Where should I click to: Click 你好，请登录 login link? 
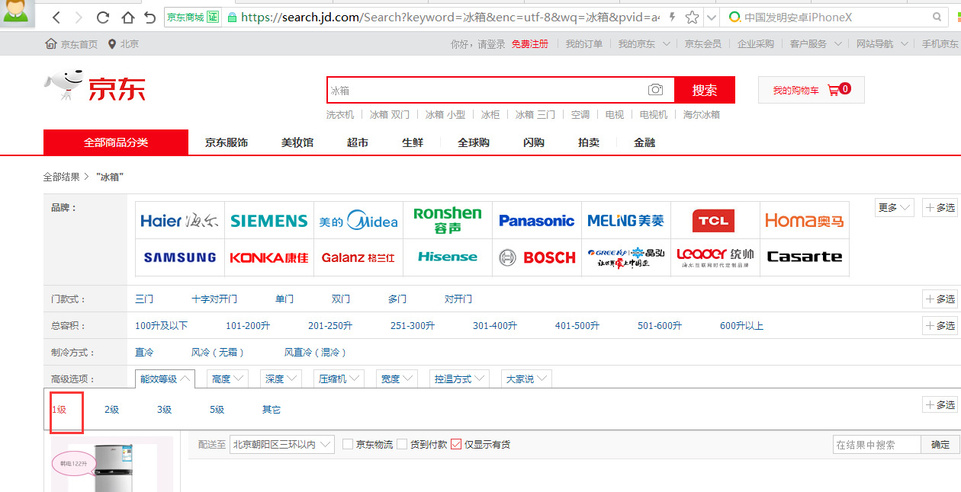478,44
